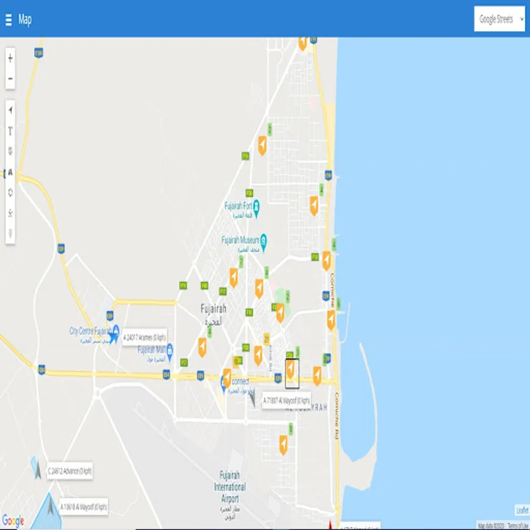Click the orange marker on the coast east of Fujairah Fort
The width and height of the screenshot is (530, 530).
(x=314, y=206)
